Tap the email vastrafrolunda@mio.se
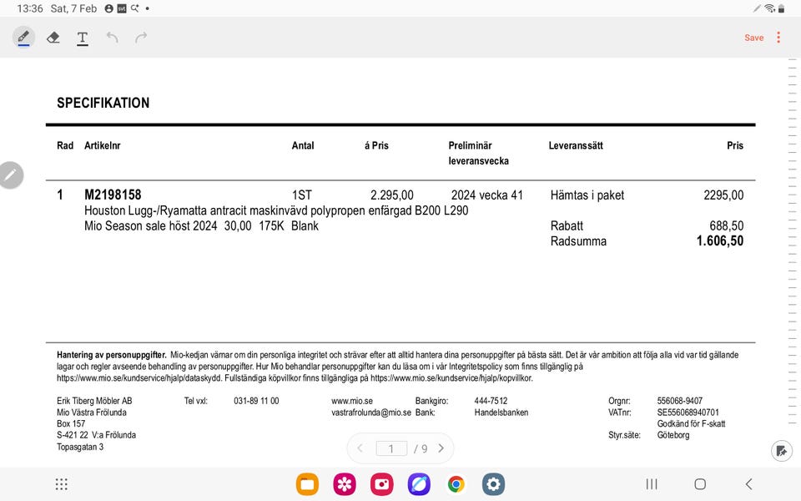Viewport: 801px width, 501px height. 371,412
